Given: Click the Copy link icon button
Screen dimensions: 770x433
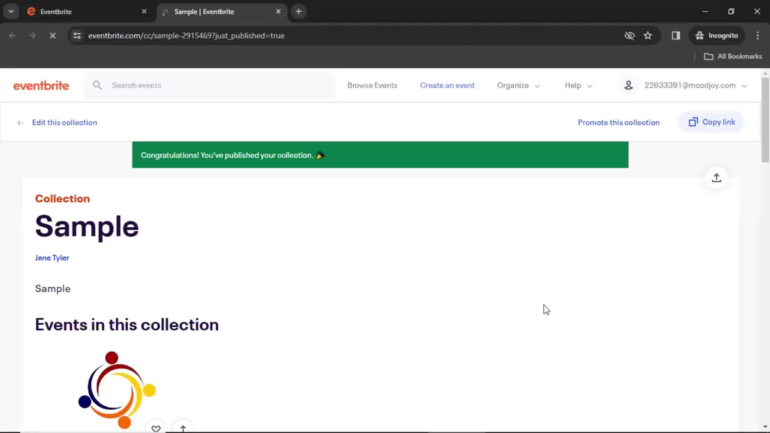Looking at the screenshot, I should tap(693, 122).
